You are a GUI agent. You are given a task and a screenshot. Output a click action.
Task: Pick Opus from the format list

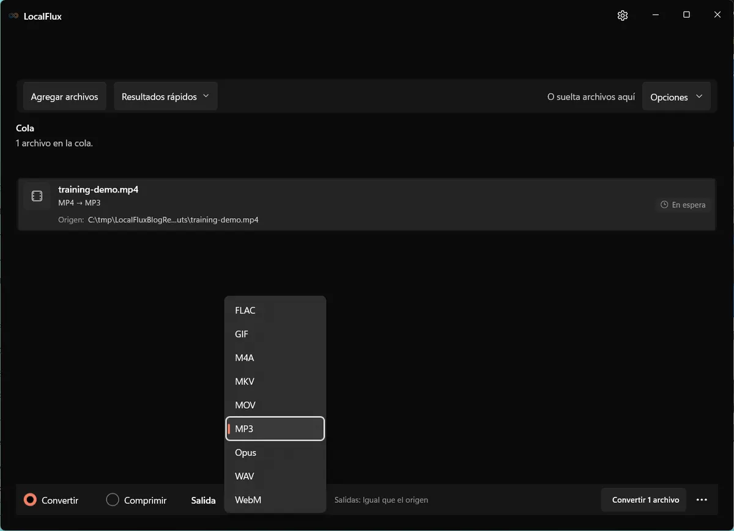pos(275,453)
